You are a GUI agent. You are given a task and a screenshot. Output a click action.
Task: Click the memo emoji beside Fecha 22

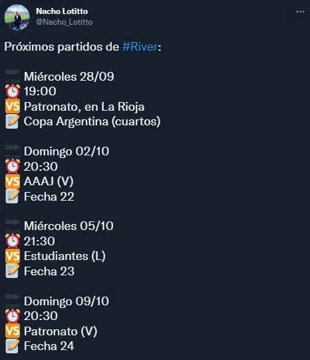(x=13, y=196)
